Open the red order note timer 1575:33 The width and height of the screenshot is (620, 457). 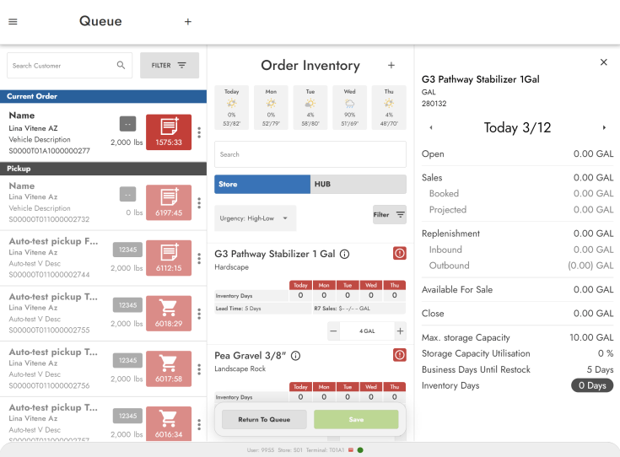(169, 132)
